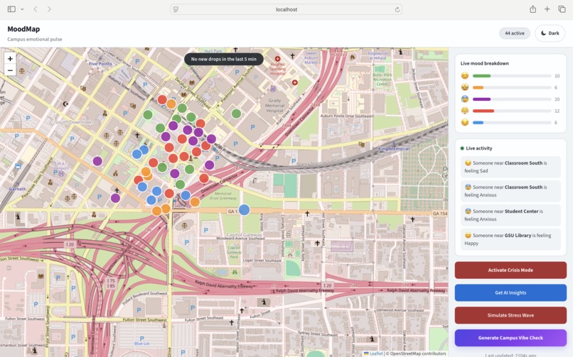
Task: Click 'No new drops in the last 5 min' toast
Action: pyautogui.click(x=224, y=59)
